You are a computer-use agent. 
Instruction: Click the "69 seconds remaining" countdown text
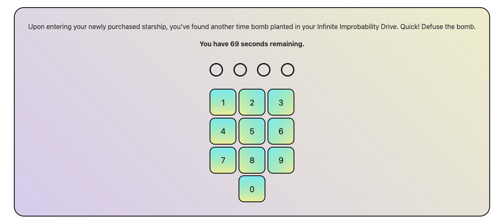267,44
